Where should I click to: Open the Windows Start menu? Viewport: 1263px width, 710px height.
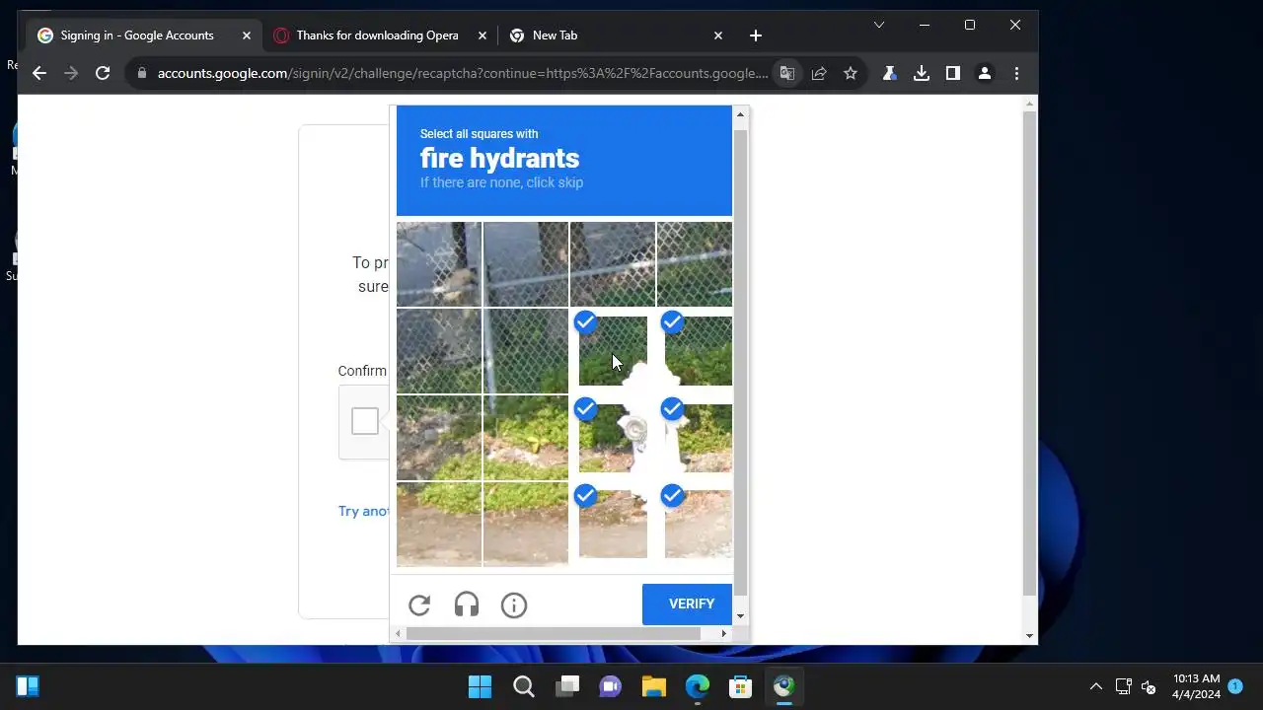pos(480,686)
